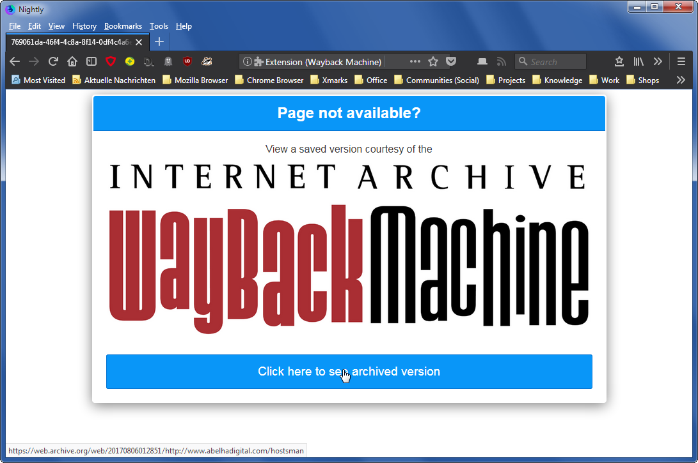
Task: Open the Work bookmark folder
Action: coord(605,80)
